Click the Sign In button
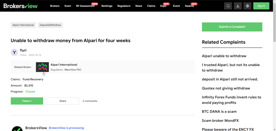This screenshot has width=276, height=131. 261,6
